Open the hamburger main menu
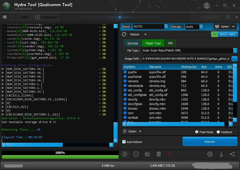The height and width of the screenshot is (170, 240). pyautogui.click(x=5, y=17)
